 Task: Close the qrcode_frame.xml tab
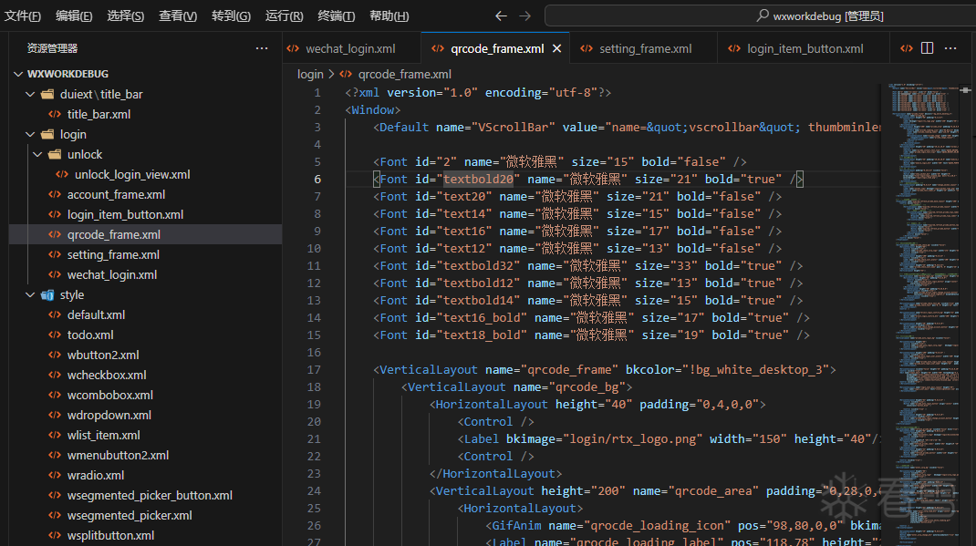coord(556,48)
